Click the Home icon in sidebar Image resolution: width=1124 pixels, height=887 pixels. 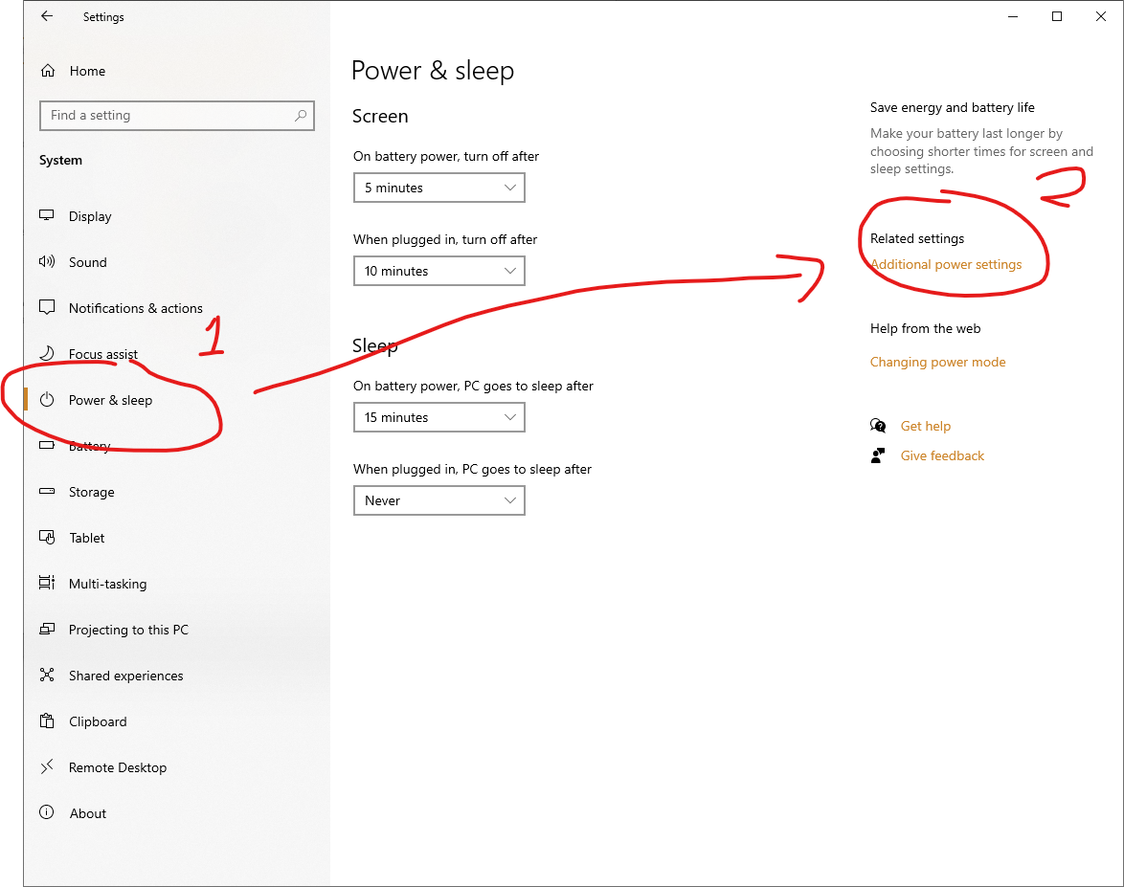[x=47, y=71]
